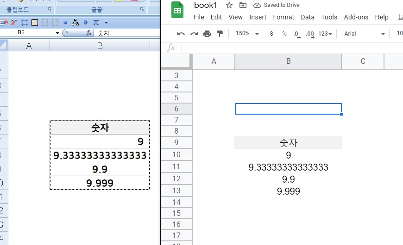
Task: Format as currency with $ button
Action: click(271, 34)
